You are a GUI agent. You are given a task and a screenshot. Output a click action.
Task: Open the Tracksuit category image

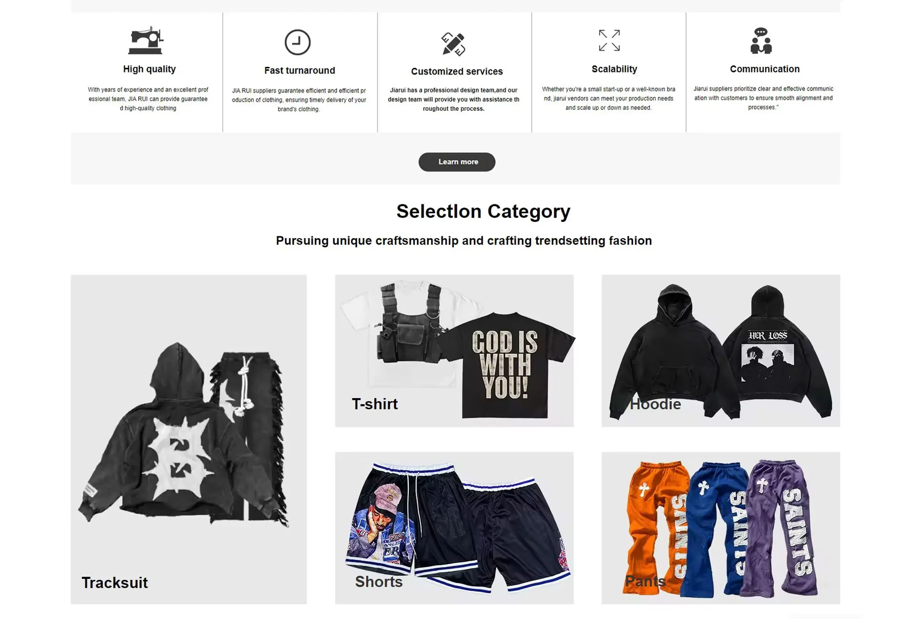pos(188,439)
